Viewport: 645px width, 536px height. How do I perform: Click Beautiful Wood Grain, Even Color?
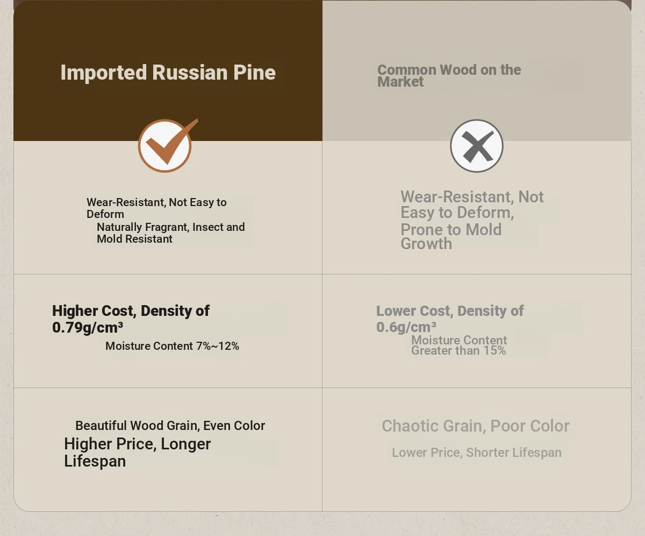(170, 426)
